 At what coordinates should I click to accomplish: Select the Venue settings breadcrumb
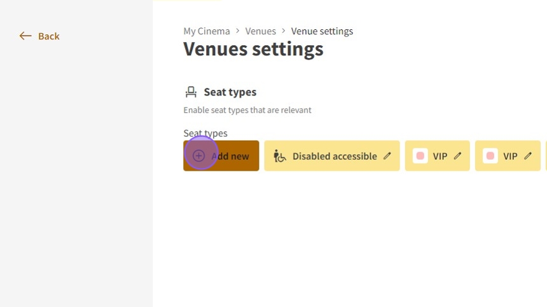pyautogui.click(x=322, y=31)
